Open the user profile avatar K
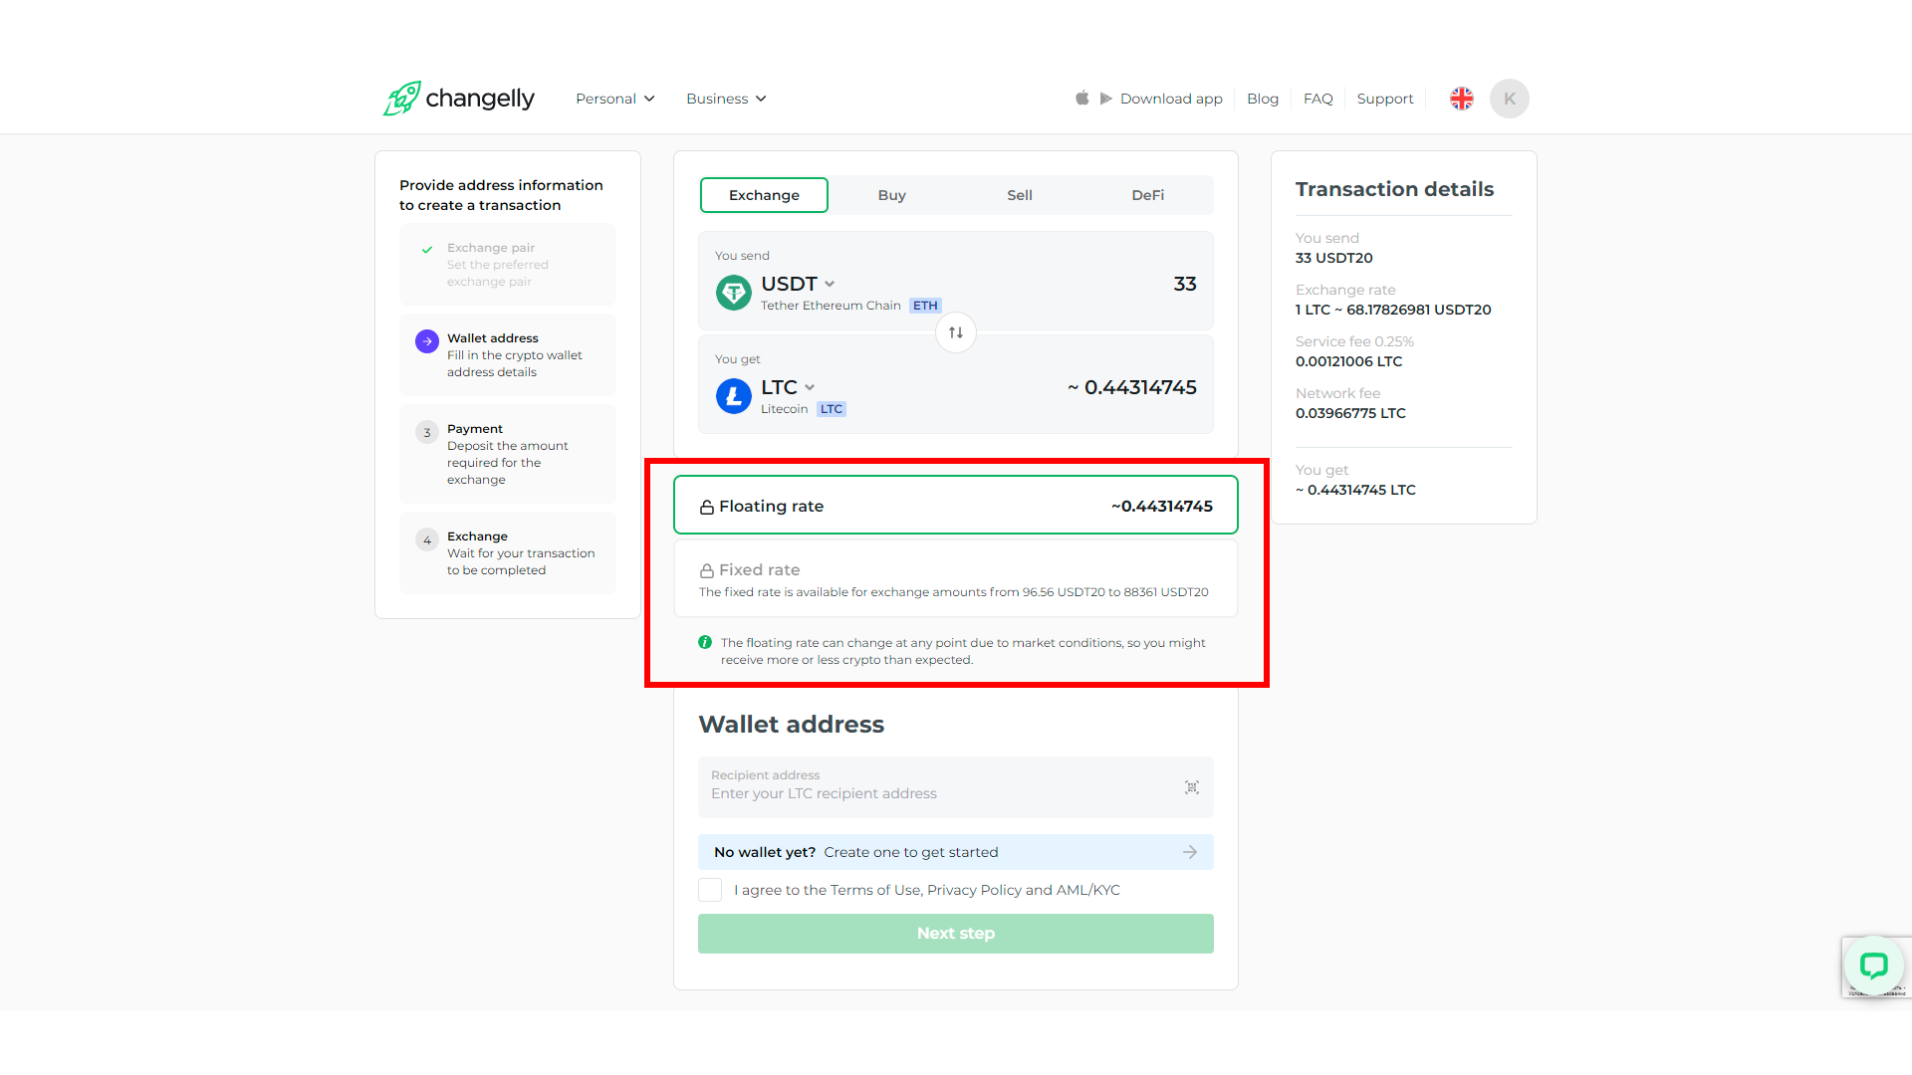The height and width of the screenshot is (1075, 1912). pos(1510,99)
